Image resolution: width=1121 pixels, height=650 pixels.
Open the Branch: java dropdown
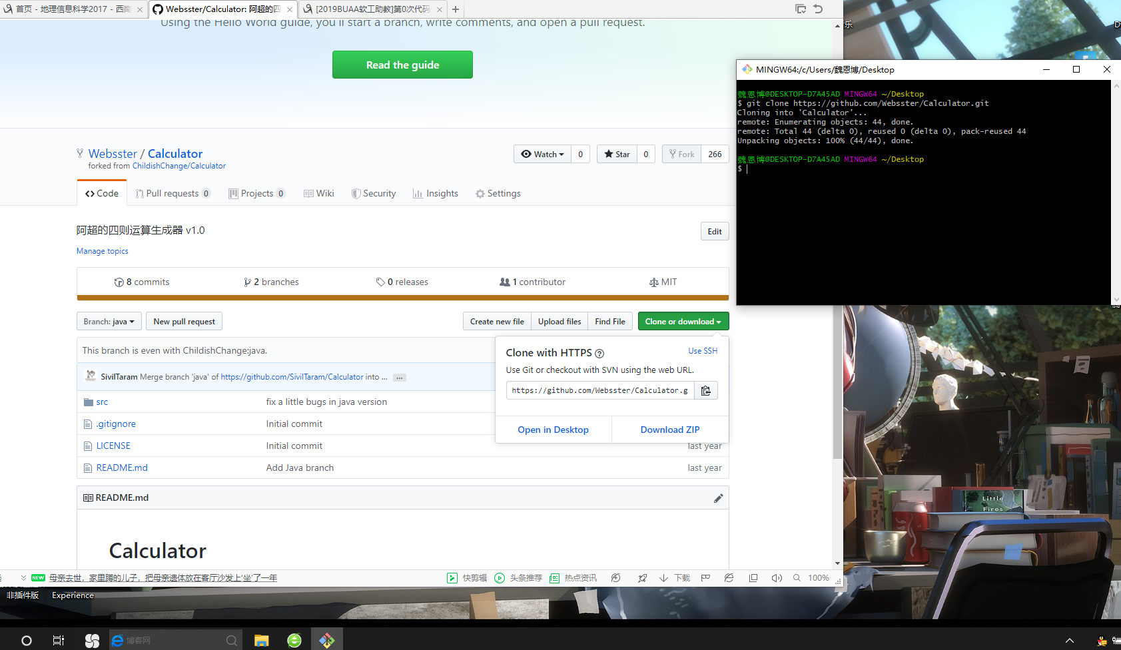pyautogui.click(x=109, y=321)
